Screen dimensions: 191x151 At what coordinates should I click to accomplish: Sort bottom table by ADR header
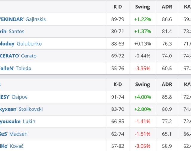coord(166,84)
